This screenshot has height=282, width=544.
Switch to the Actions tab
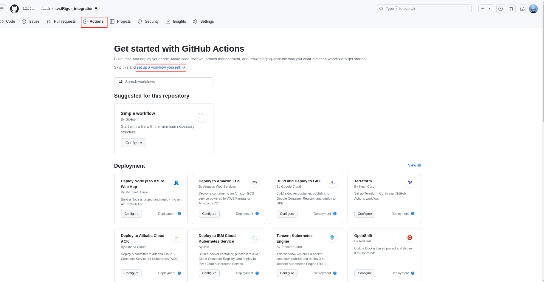pos(94,21)
